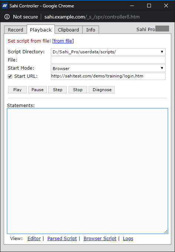The width and height of the screenshot is (175, 252).
Task: Click the Play button
Action: tap(17, 90)
